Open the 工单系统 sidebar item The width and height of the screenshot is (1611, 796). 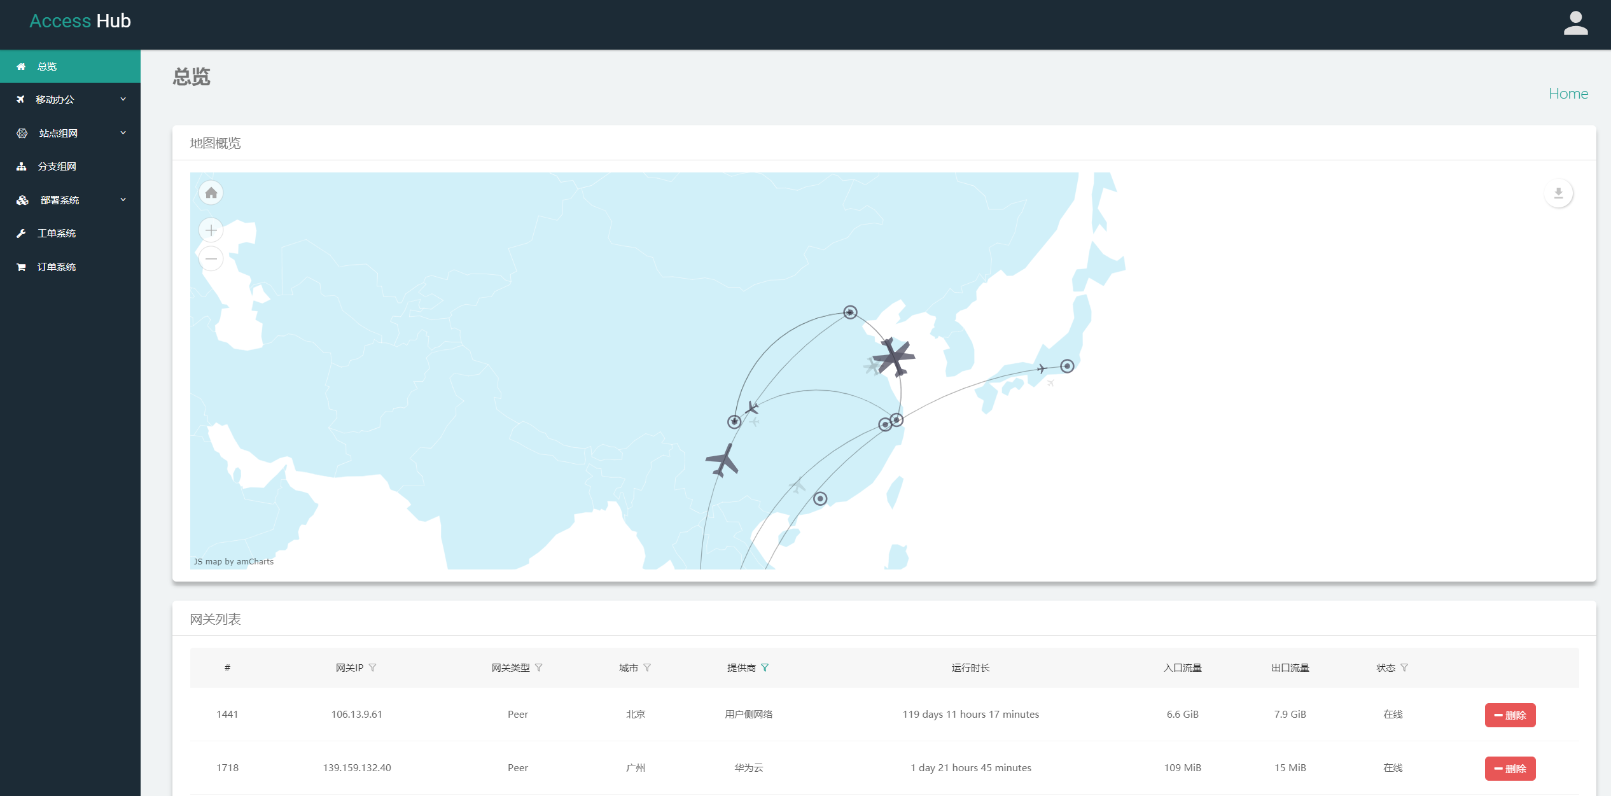coord(70,234)
